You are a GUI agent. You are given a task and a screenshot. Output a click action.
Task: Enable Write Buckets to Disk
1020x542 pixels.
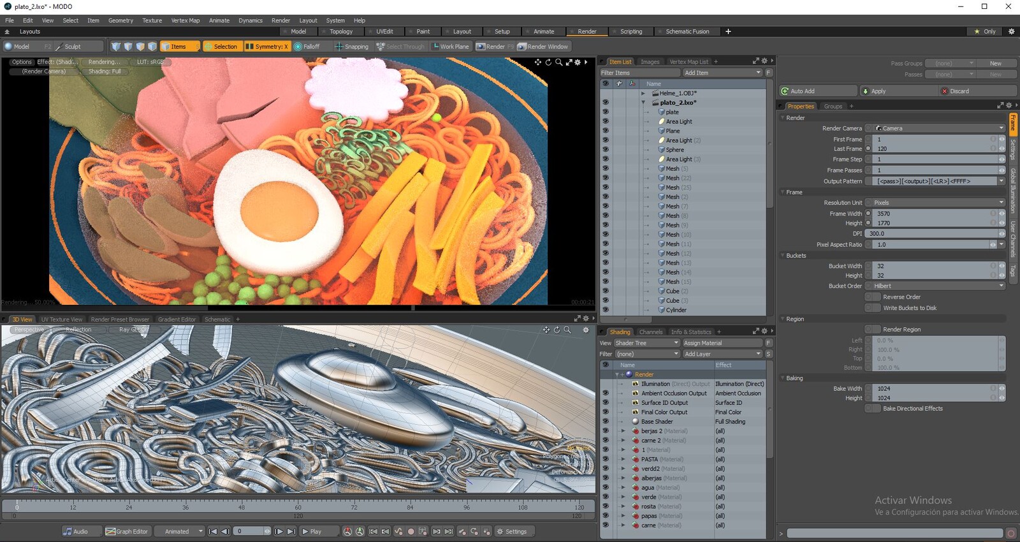(x=873, y=308)
